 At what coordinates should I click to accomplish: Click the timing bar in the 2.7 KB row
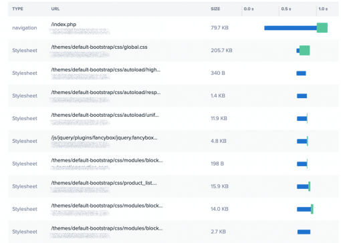(x=304, y=232)
